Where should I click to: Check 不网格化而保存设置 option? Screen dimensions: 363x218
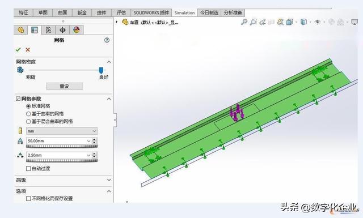tap(28, 199)
